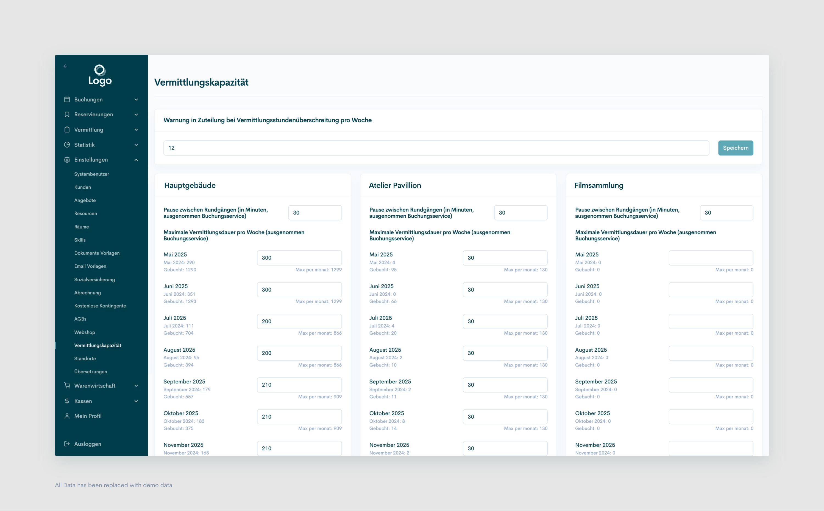Open the Standorte submenu entry
The height and width of the screenshot is (511, 824).
[85, 358]
